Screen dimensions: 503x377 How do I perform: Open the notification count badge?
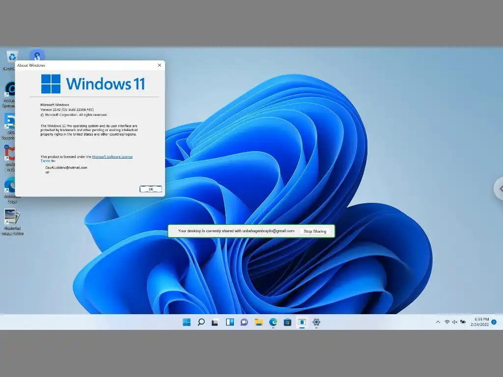coord(494,322)
